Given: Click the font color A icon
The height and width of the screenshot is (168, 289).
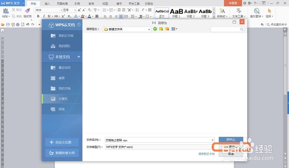Looking at the screenshot, I should tap(89, 16).
